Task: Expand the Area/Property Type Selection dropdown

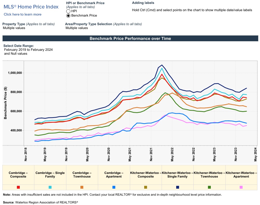Action: coord(77,28)
